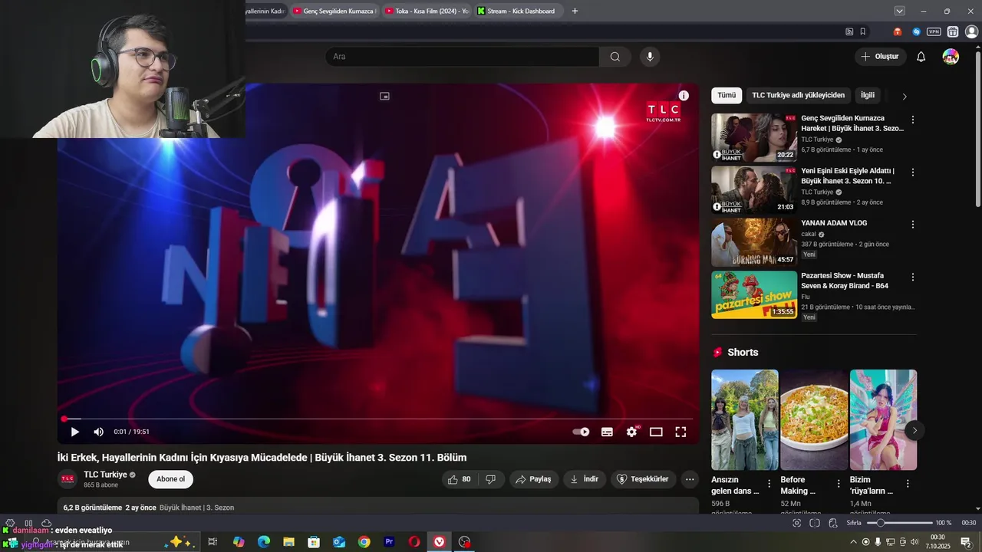Screen dimensions: 982x552
Task: Click the İndir download button
Action: click(585, 479)
